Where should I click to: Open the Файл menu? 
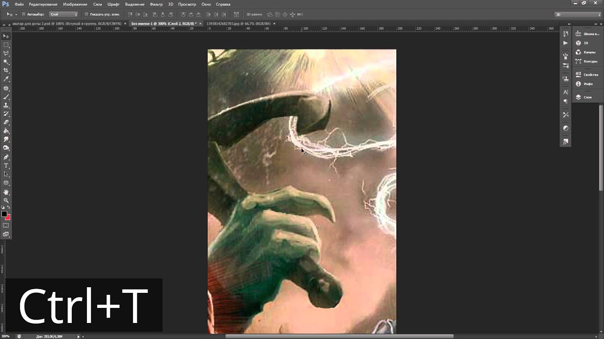pos(19,4)
